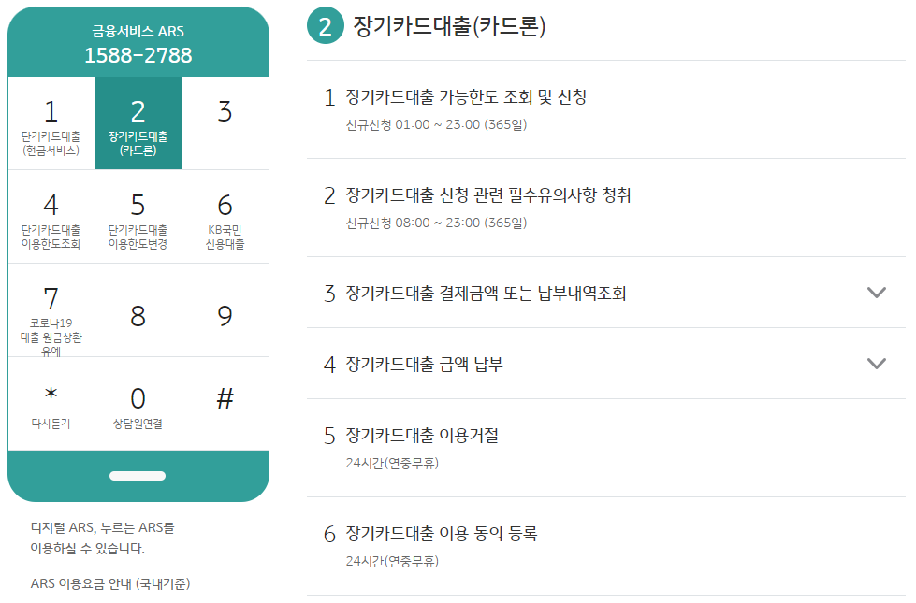Click 장기카드대출 가능한도 조회 및 신청
Screen dimensions: 916x603
[470, 93]
